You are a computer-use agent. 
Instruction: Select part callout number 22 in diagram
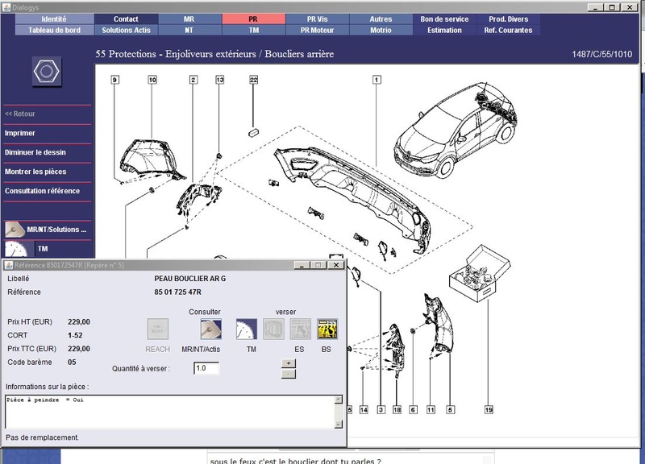click(253, 80)
